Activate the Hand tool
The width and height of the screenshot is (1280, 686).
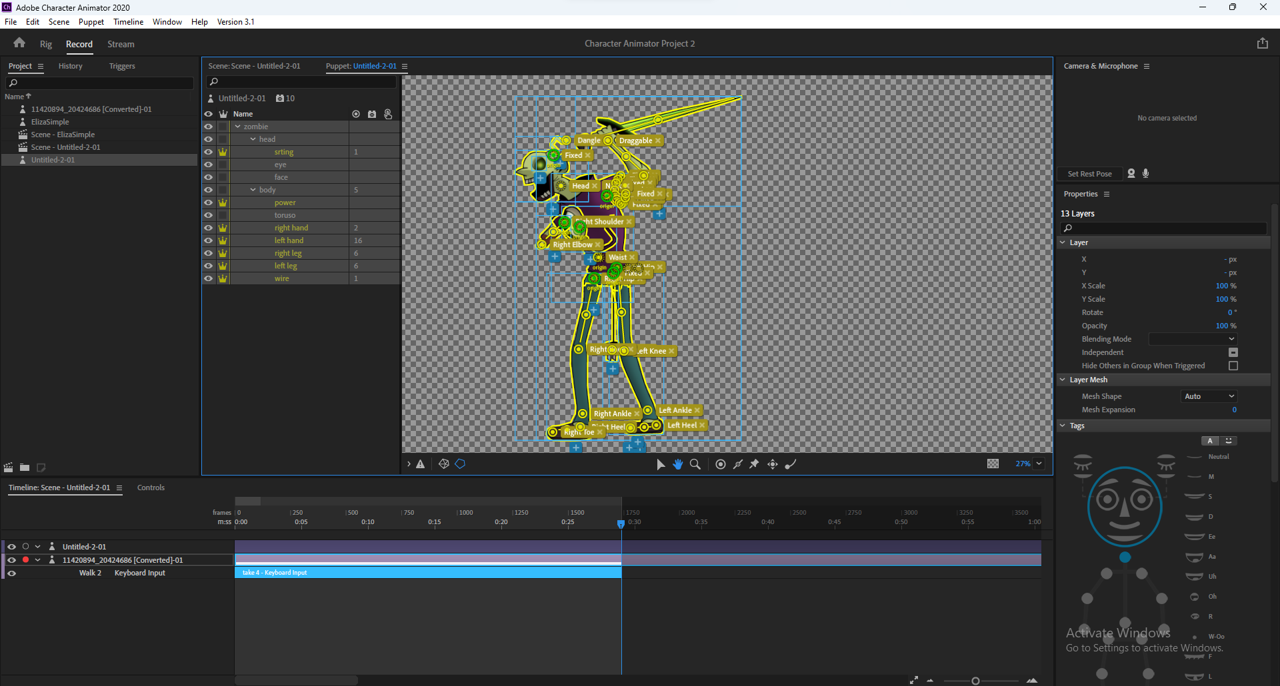[677, 464]
